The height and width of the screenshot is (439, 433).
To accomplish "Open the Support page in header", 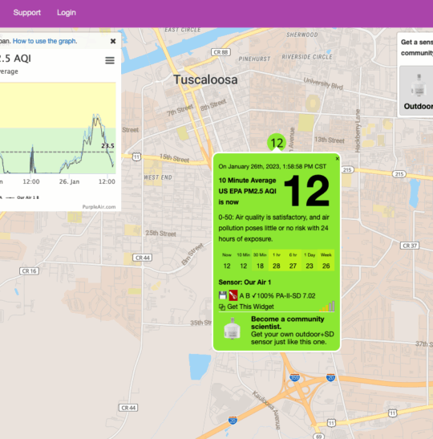I will pos(26,13).
